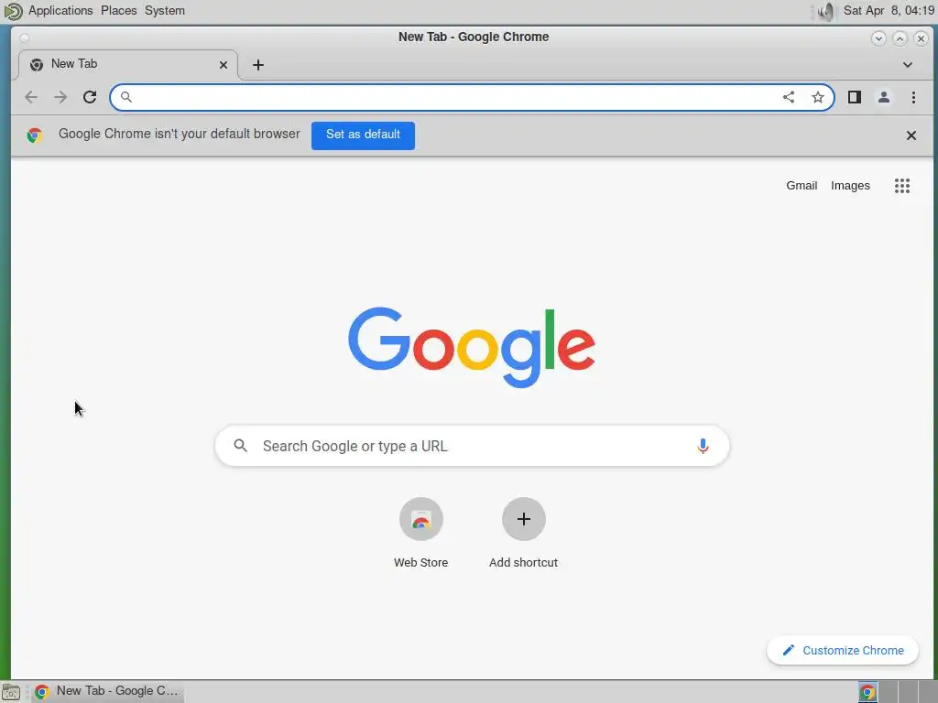Open Chrome's three-dot menu
The height and width of the screenshot is (703, 938).
pos(913,97)
